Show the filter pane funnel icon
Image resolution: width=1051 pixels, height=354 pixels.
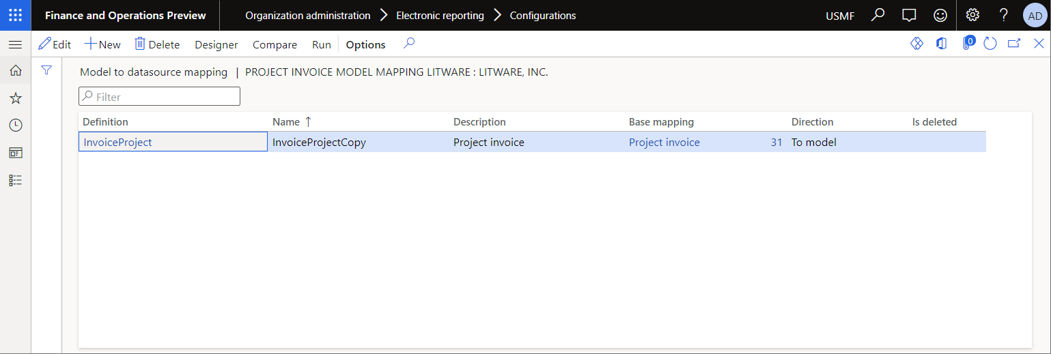(46, 70)
